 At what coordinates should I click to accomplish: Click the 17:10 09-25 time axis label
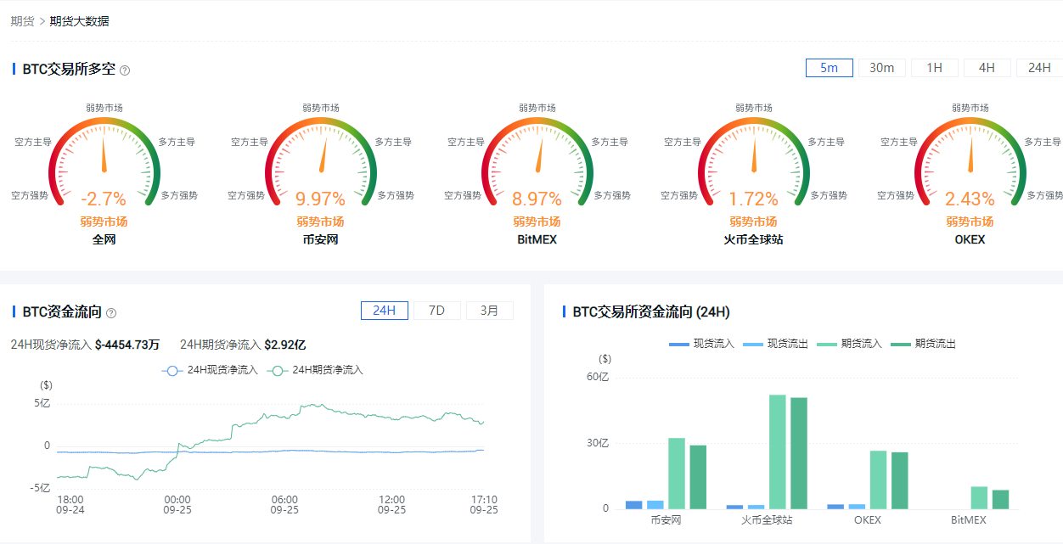pos(484,505)
